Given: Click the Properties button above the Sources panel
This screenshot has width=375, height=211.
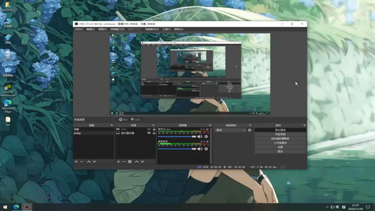Looking at the screenshot, I should tap(123, 120).
